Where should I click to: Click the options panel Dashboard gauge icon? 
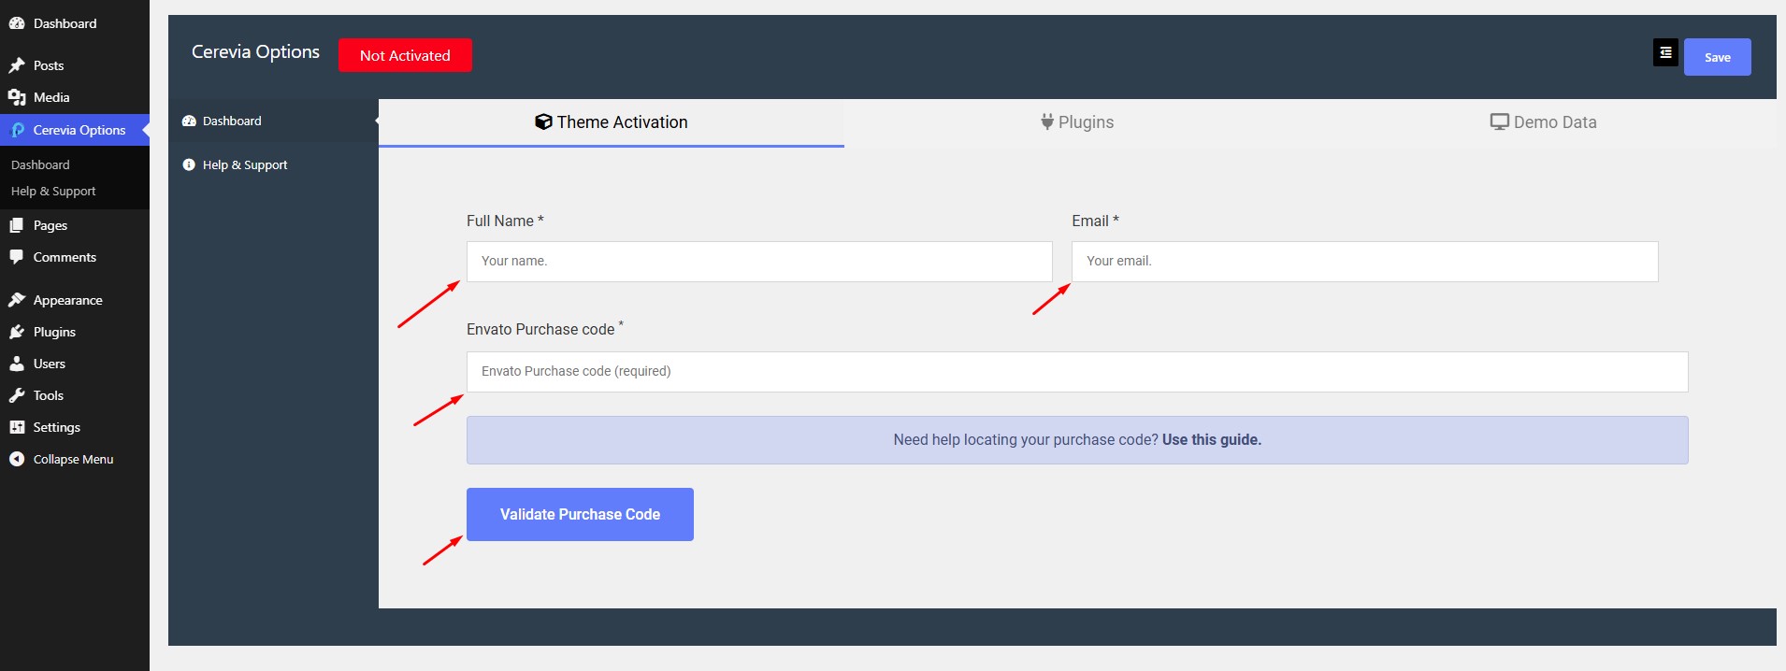point(189,121)
